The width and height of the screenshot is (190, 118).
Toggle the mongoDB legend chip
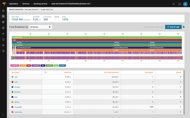[x=36, y=66]
